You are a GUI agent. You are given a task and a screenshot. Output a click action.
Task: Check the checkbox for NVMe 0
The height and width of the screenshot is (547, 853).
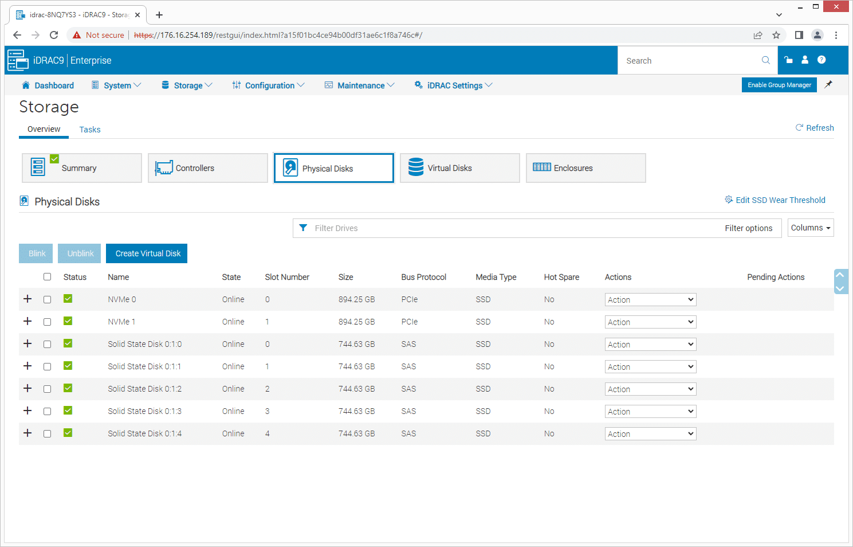click(x=47, y=299)
